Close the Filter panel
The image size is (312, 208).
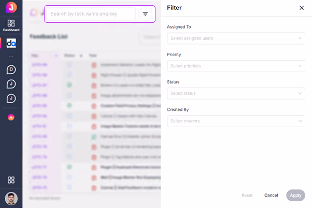coord(302,8)
